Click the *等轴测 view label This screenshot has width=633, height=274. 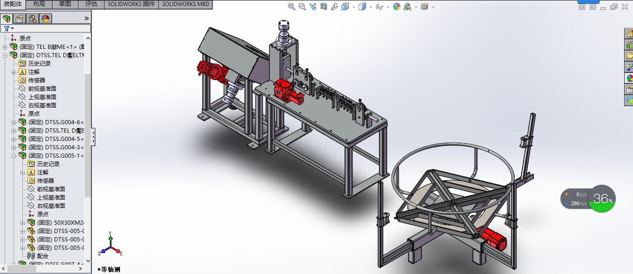[x=109, y=269]
